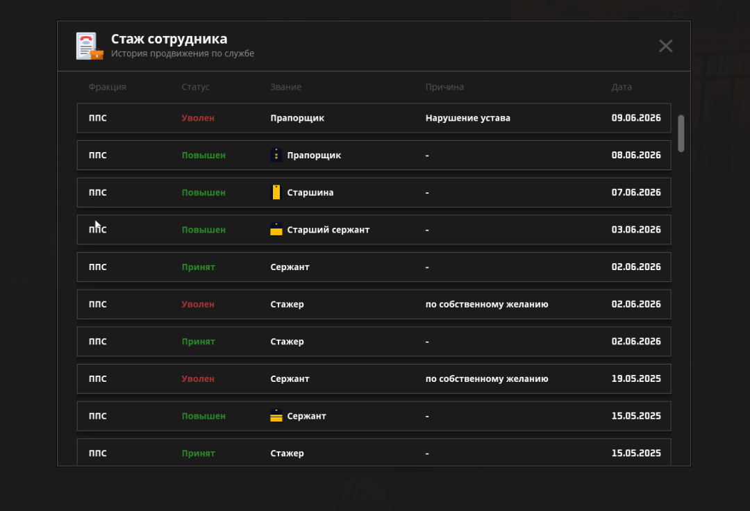Click Уволен status in 02.06.2026 Стажер row

(x=197, y=305)
